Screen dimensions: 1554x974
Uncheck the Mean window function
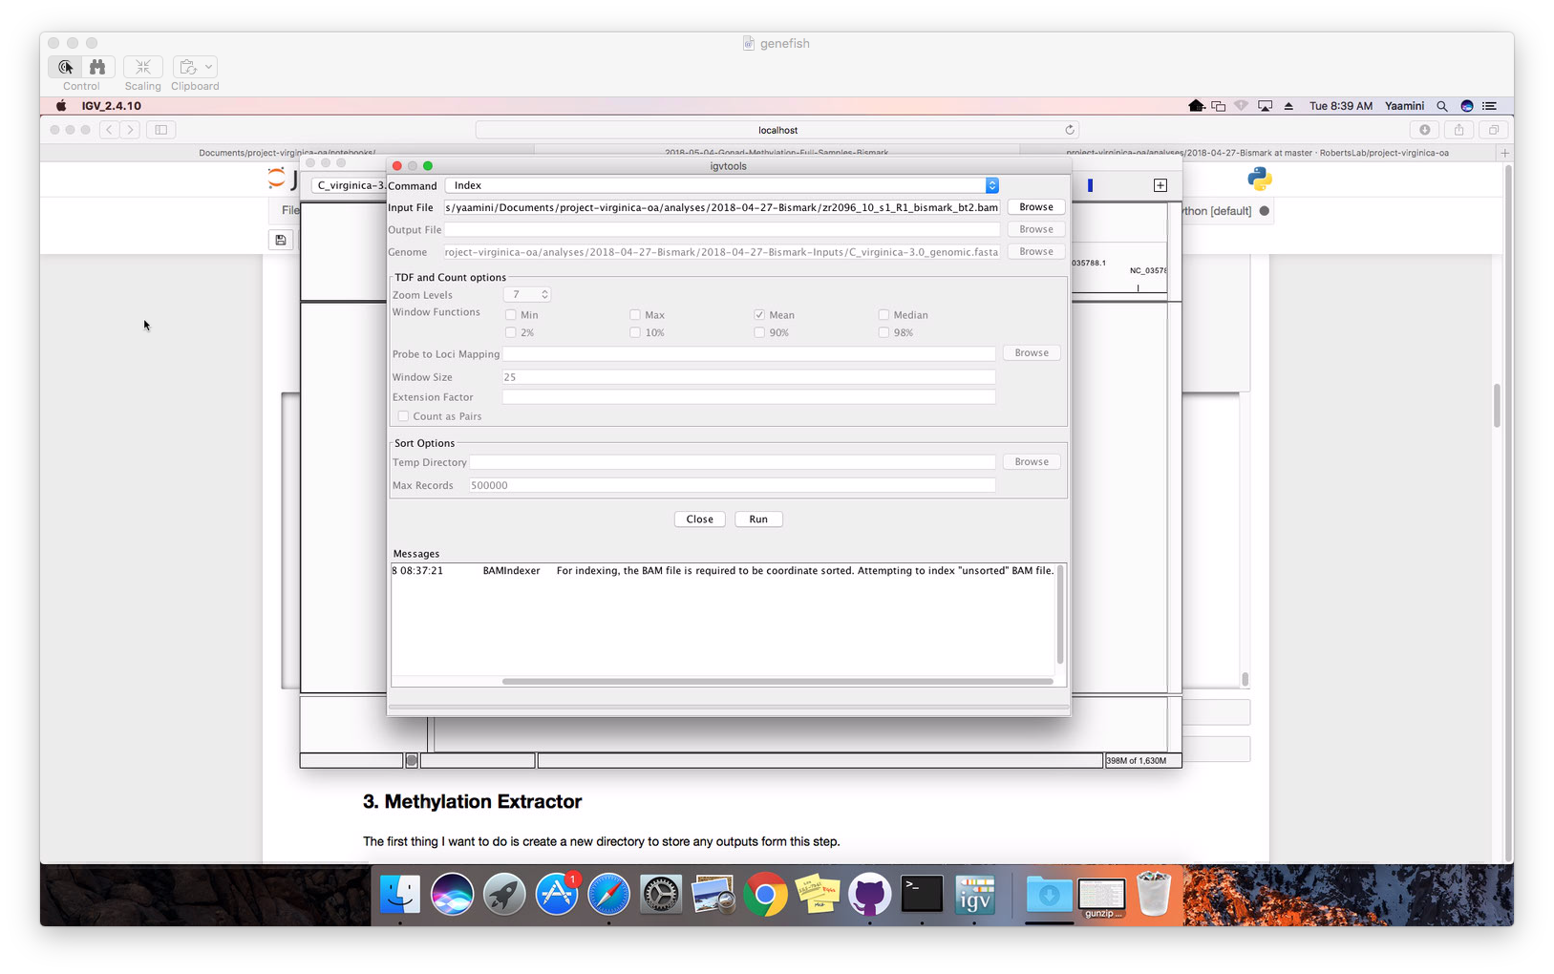[758, 314]
